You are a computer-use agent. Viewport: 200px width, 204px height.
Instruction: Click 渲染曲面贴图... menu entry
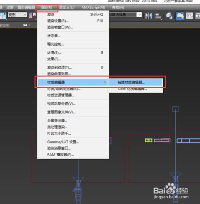click(x=73, y=74)
